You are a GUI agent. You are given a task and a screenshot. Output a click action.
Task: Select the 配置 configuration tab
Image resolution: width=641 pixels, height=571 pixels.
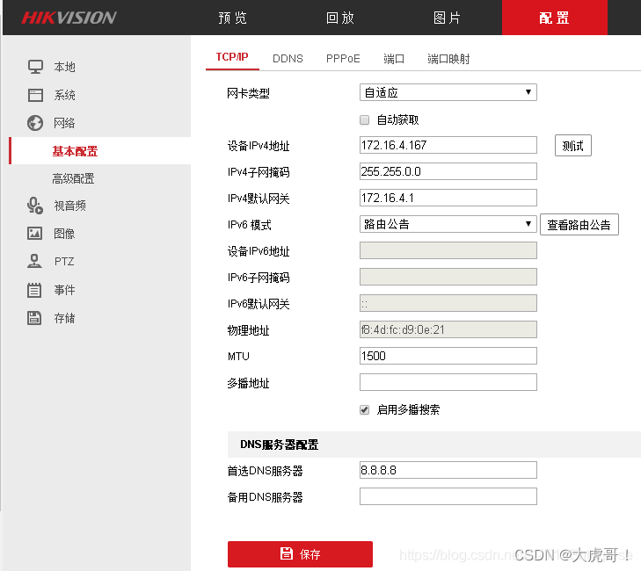(554, 18)
